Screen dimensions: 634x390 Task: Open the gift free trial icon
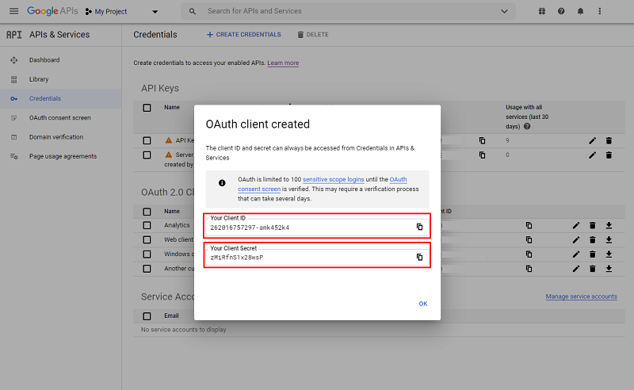pyautogui.click(x=542, y=11)
